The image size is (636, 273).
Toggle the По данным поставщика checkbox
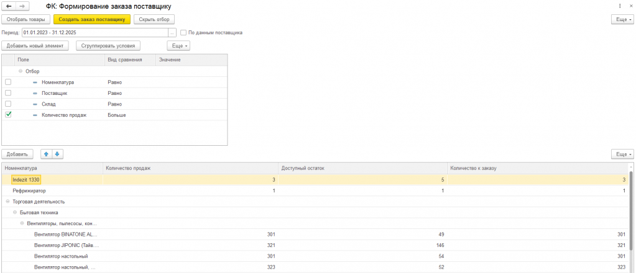(x=183, y=32)
